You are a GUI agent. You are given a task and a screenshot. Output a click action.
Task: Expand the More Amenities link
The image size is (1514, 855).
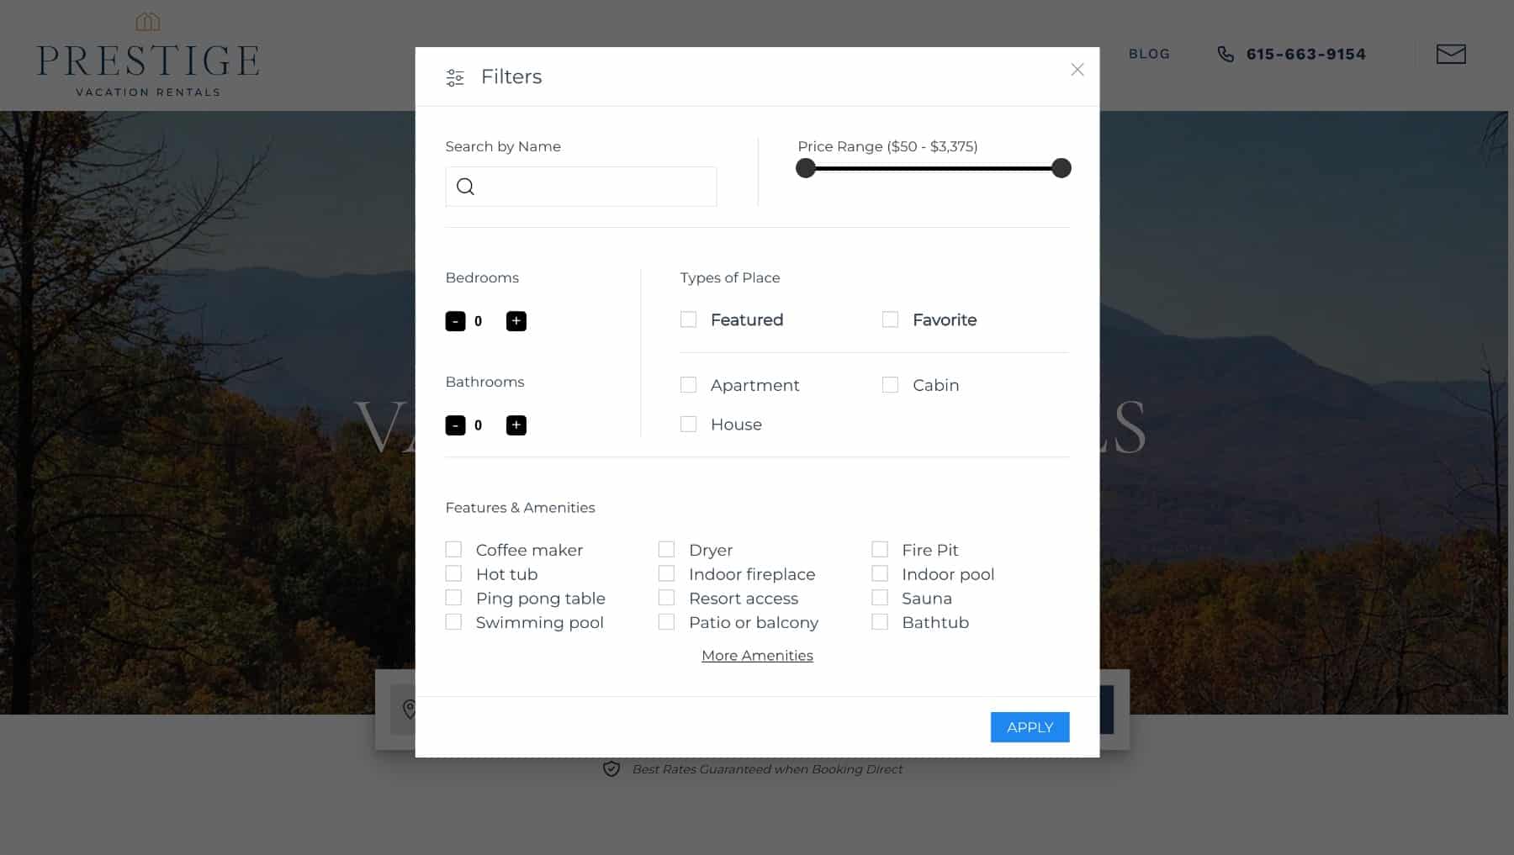[757, 656]
